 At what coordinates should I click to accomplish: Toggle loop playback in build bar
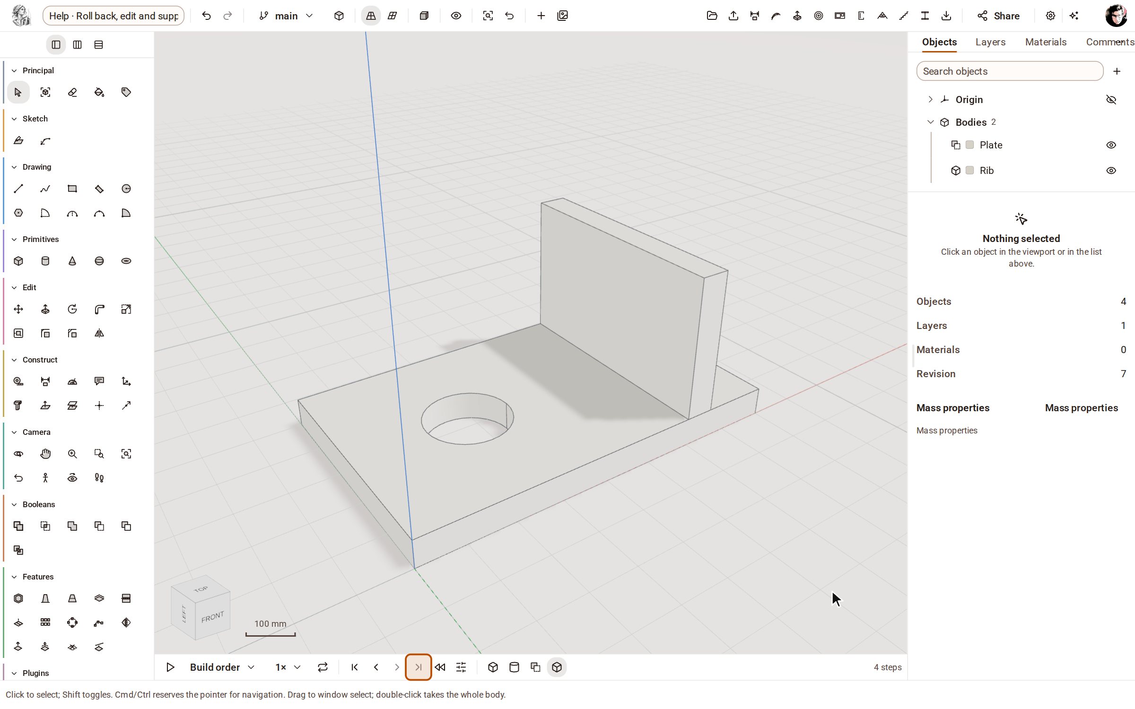pos(323,667)
